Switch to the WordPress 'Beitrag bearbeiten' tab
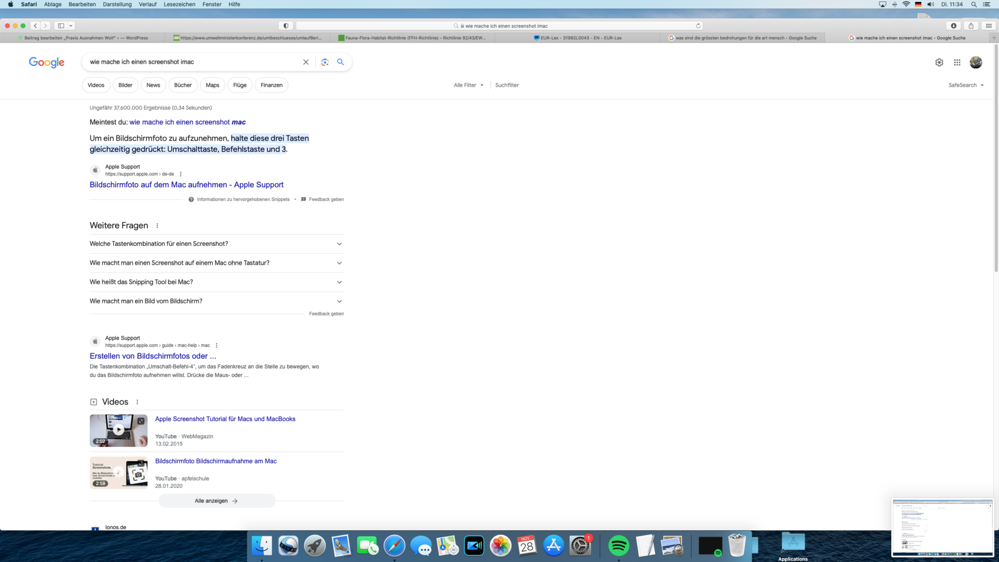This screenshot has height=562, width=999. (x=83, y=38)
